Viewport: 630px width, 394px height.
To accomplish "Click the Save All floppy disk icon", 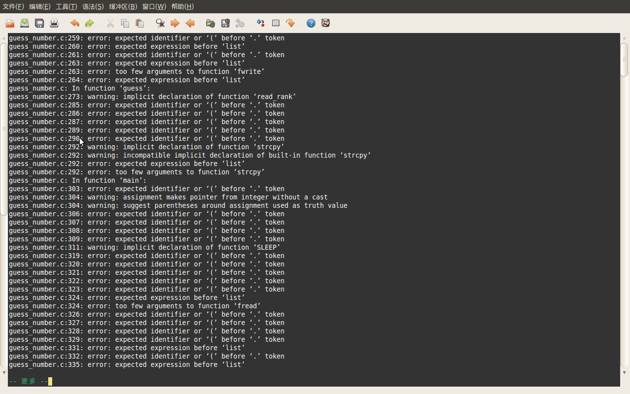I will click(x=39, y=23).
